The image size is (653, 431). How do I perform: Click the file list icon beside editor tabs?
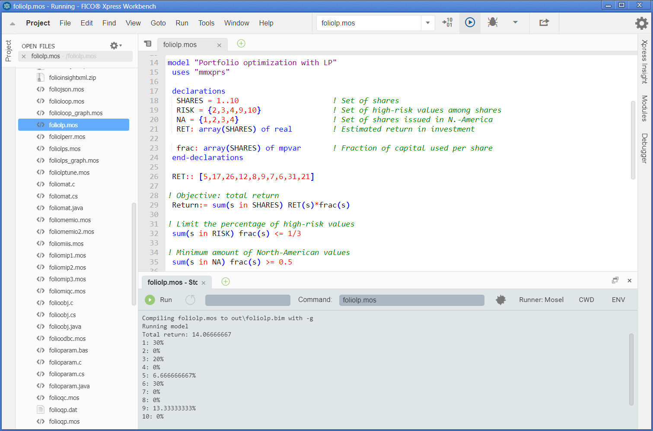point(148,44)
